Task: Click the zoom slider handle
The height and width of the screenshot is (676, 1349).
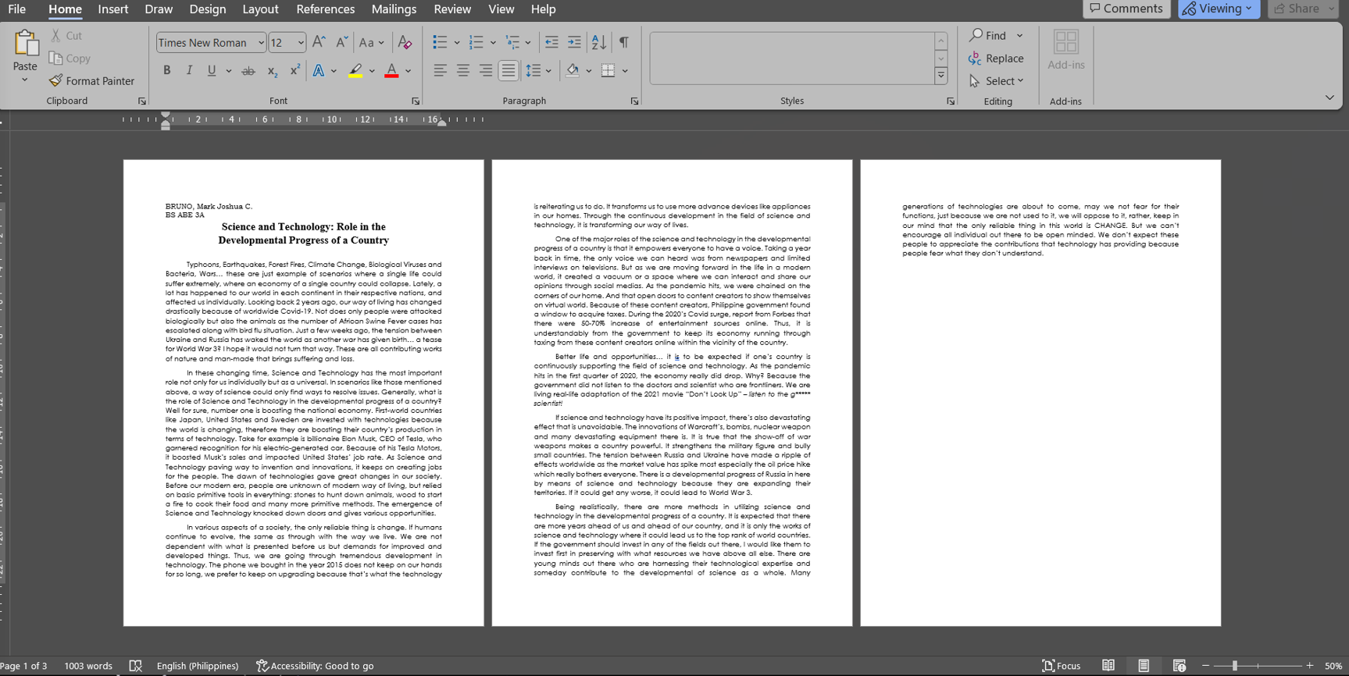Action: click(1235, 666)
